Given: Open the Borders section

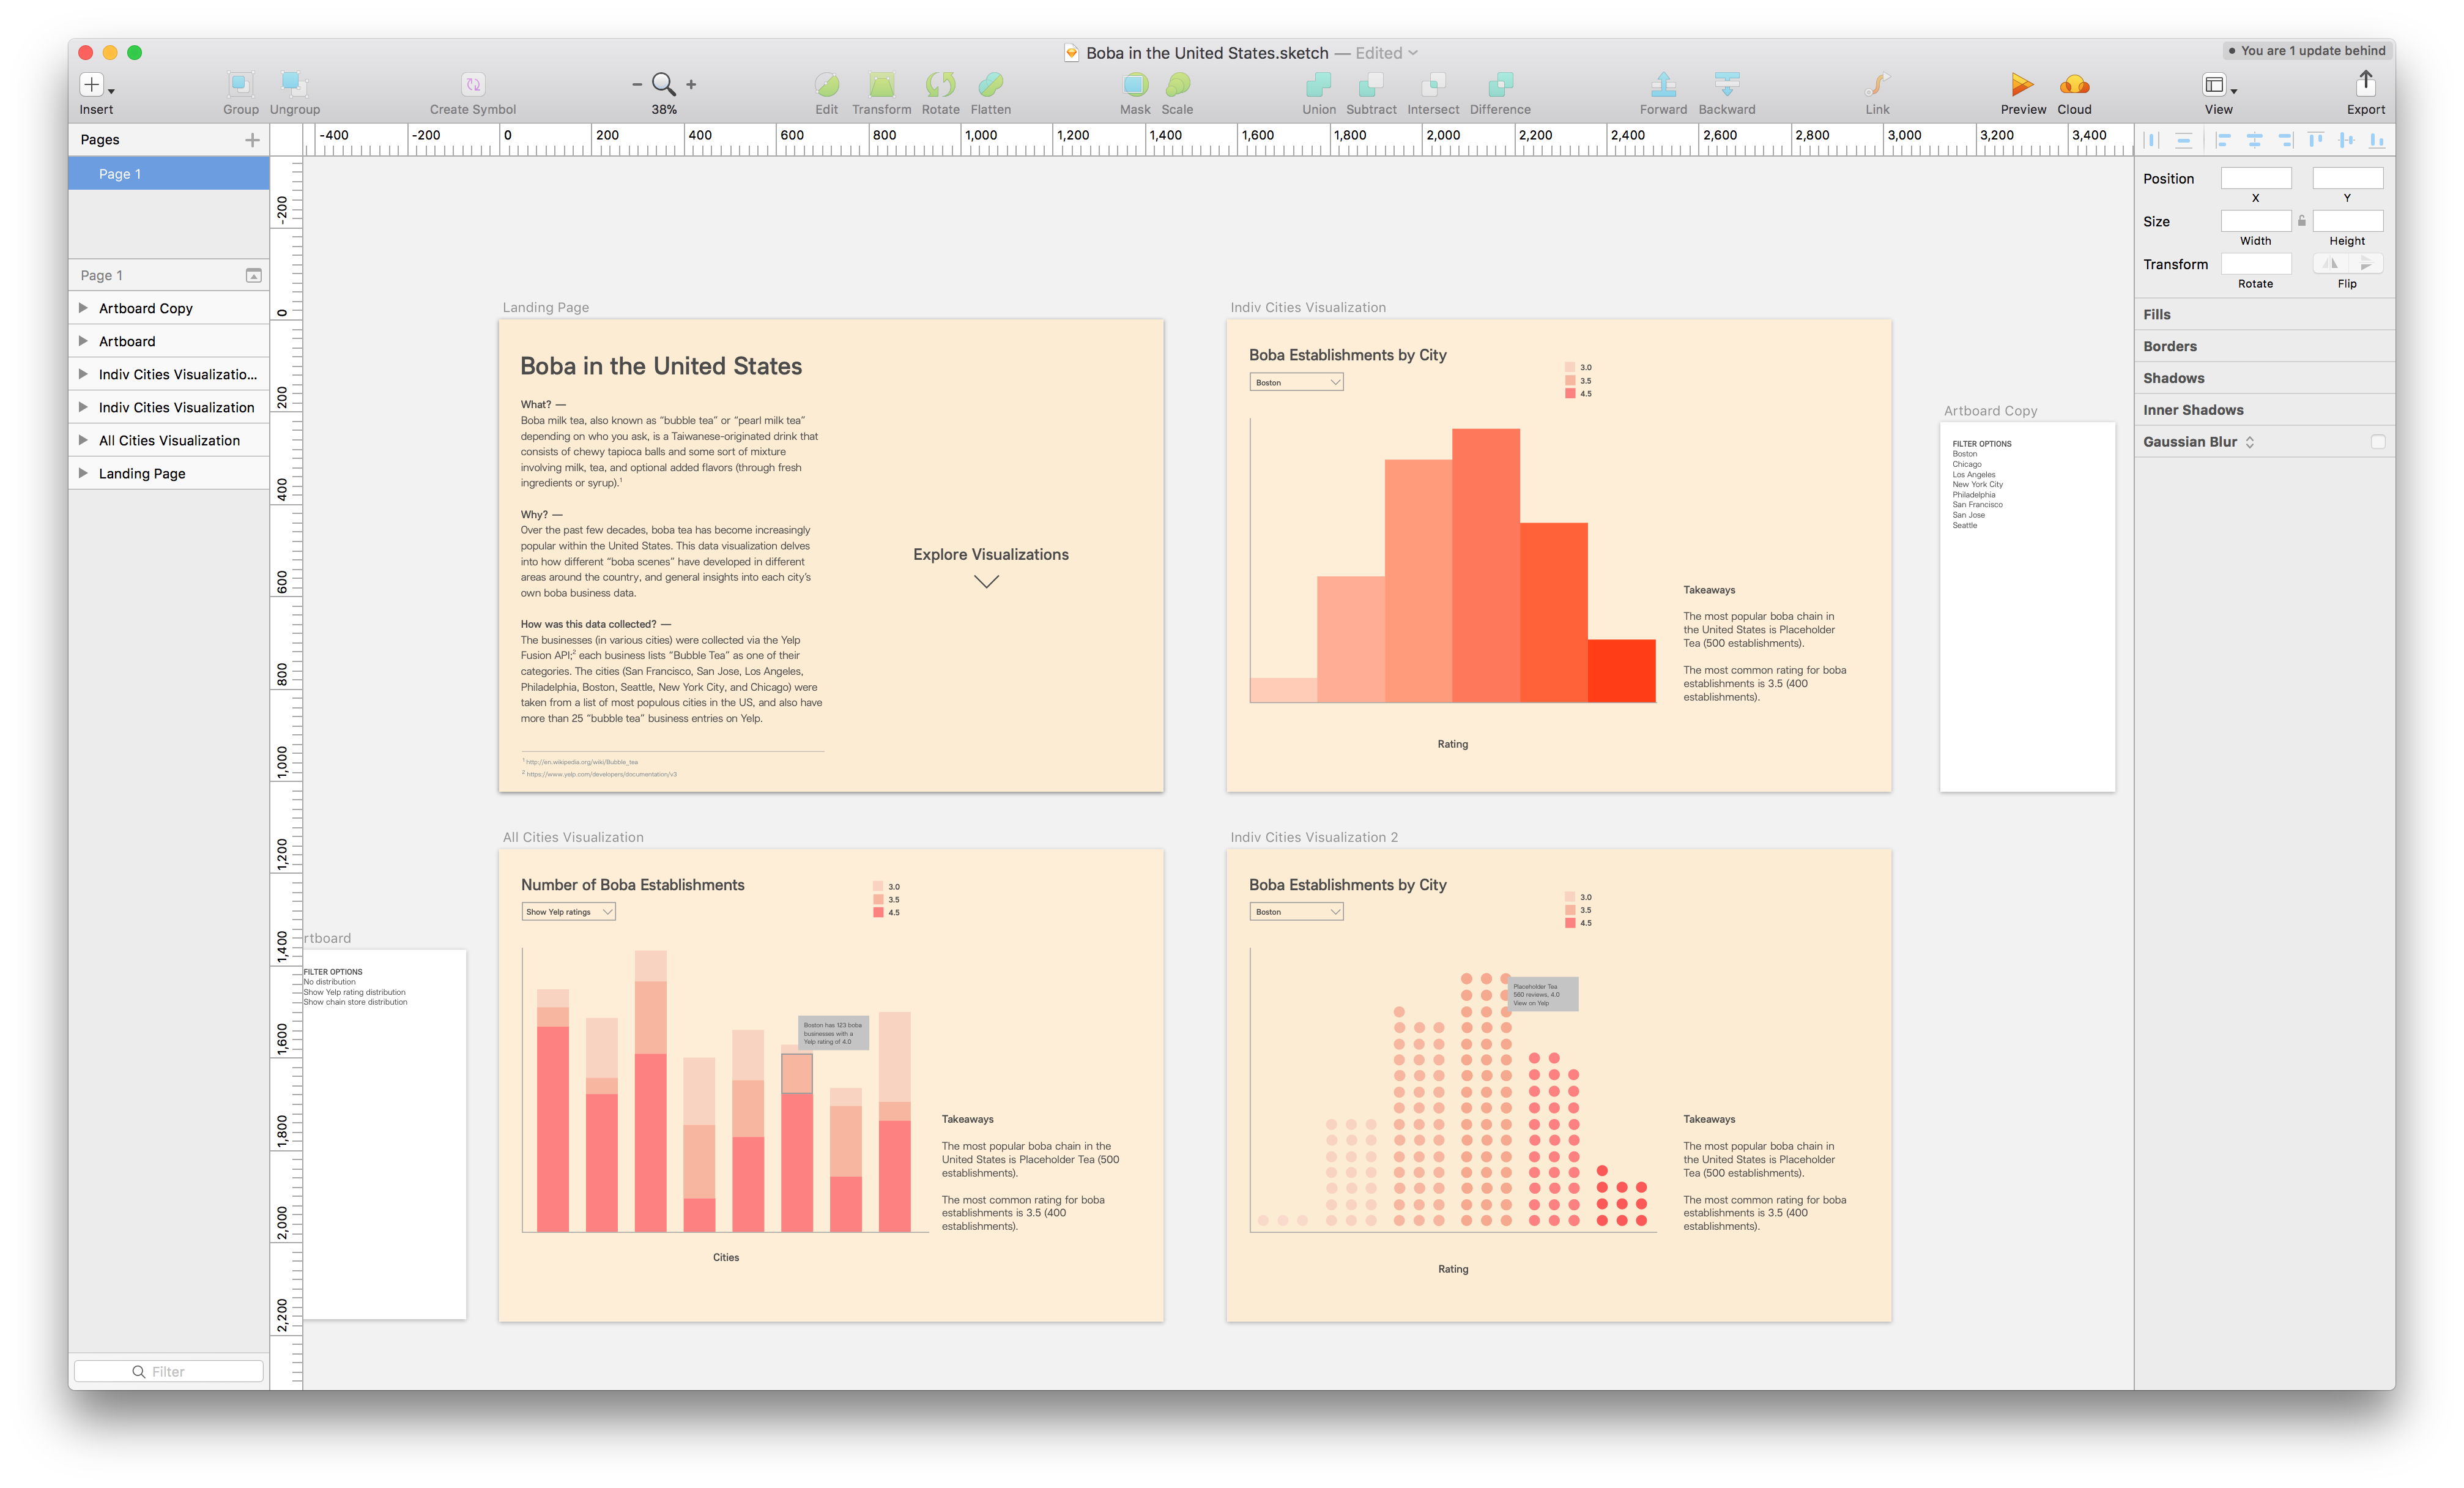Looking at the screenshot, I should (x=2264, y=346).
